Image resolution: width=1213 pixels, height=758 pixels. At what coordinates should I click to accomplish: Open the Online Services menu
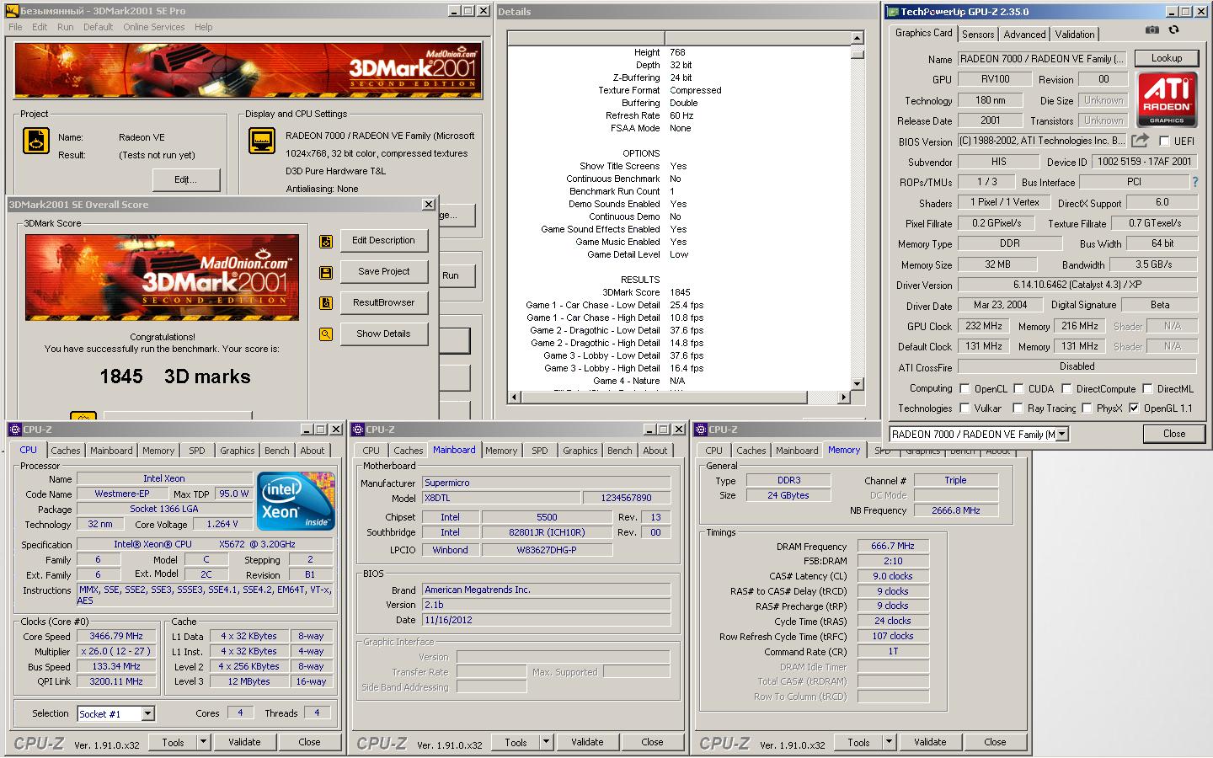pyautogui.click(x=153, y=27)
